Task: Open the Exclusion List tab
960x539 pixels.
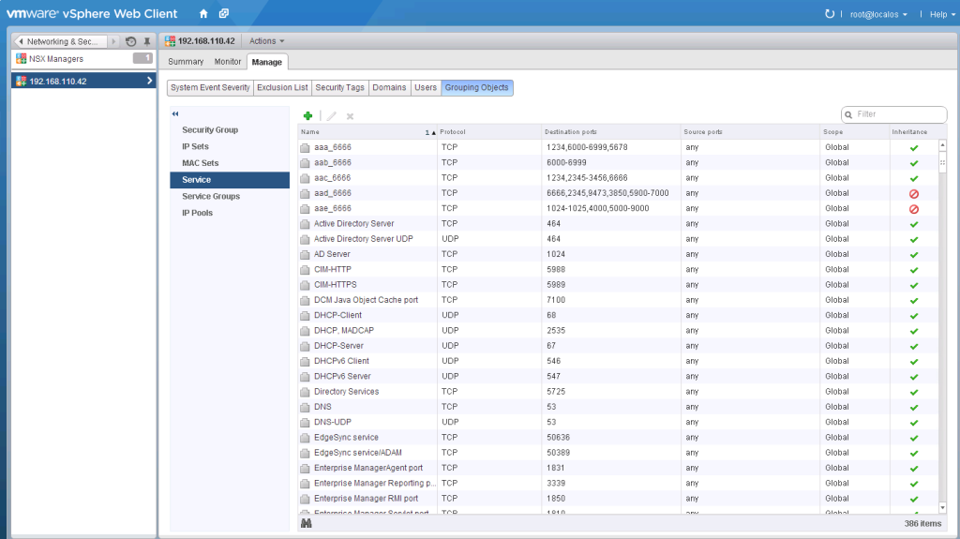Action: click(282, 87)
